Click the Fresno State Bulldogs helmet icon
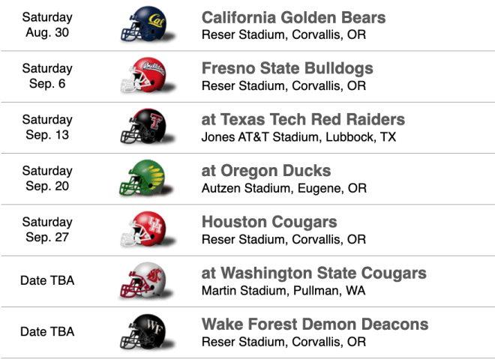The height and width of the screenshot is (359, 495). click(147, 76)
